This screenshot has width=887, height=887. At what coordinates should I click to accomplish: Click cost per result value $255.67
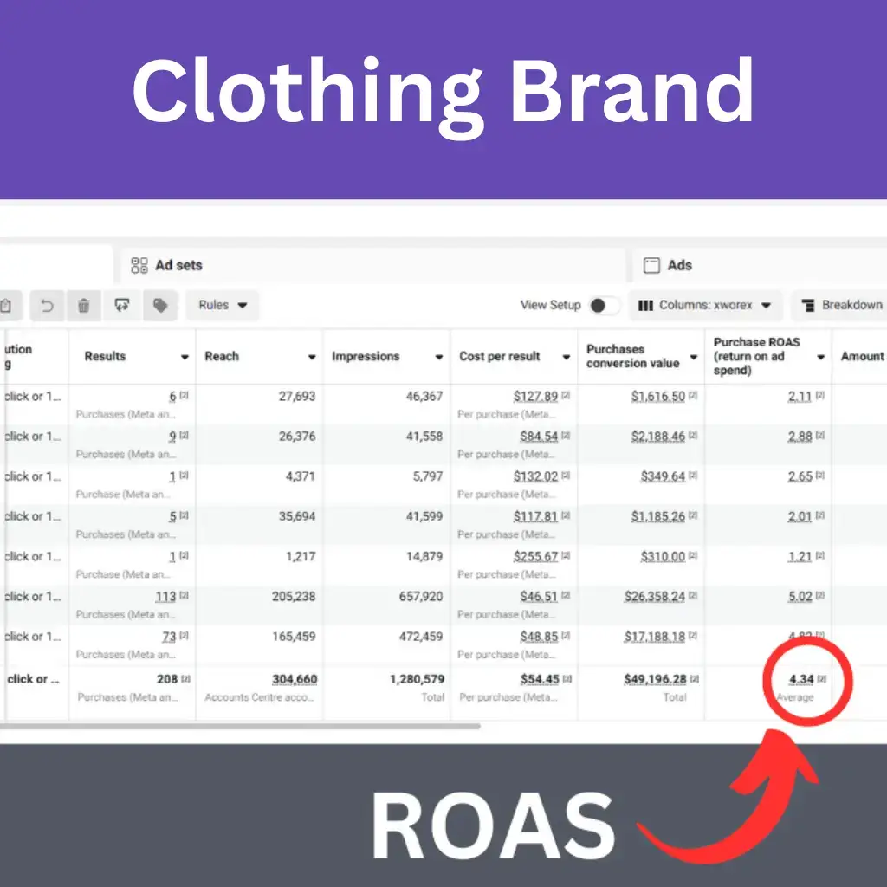pyautogui.click(x=535, y=557)
